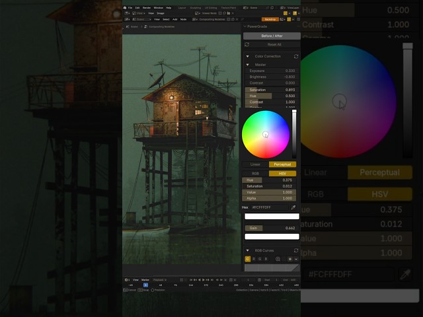Open the Marker menu in the timeline
The height and width of the screenshot is (317, 423).
tap(145, 280)
